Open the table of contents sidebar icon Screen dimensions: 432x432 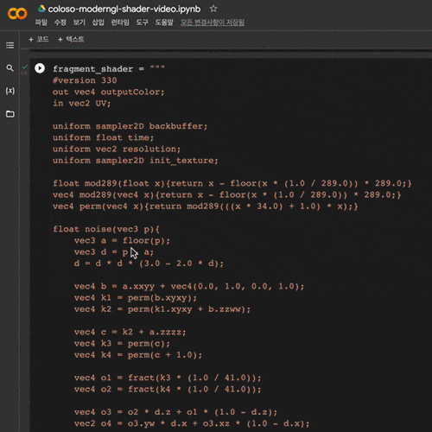coord(10,45)
